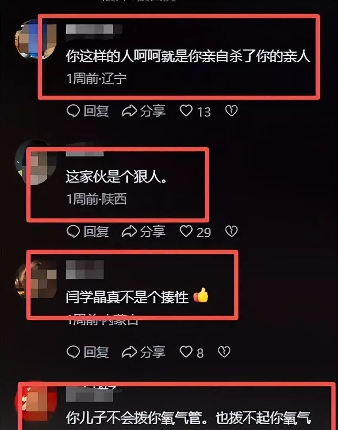Tap broken heart under the 陕西 comment
Screen dimensions: 338x430
(231, 231)
